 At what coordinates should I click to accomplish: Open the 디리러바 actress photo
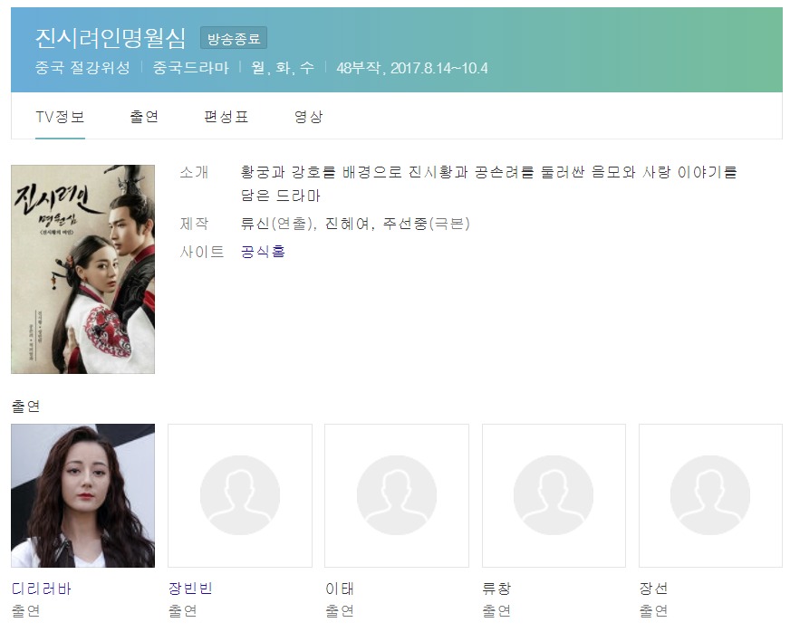[83, 495]
